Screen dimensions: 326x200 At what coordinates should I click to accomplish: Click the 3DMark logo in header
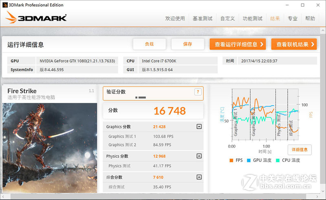click(36, 17)
